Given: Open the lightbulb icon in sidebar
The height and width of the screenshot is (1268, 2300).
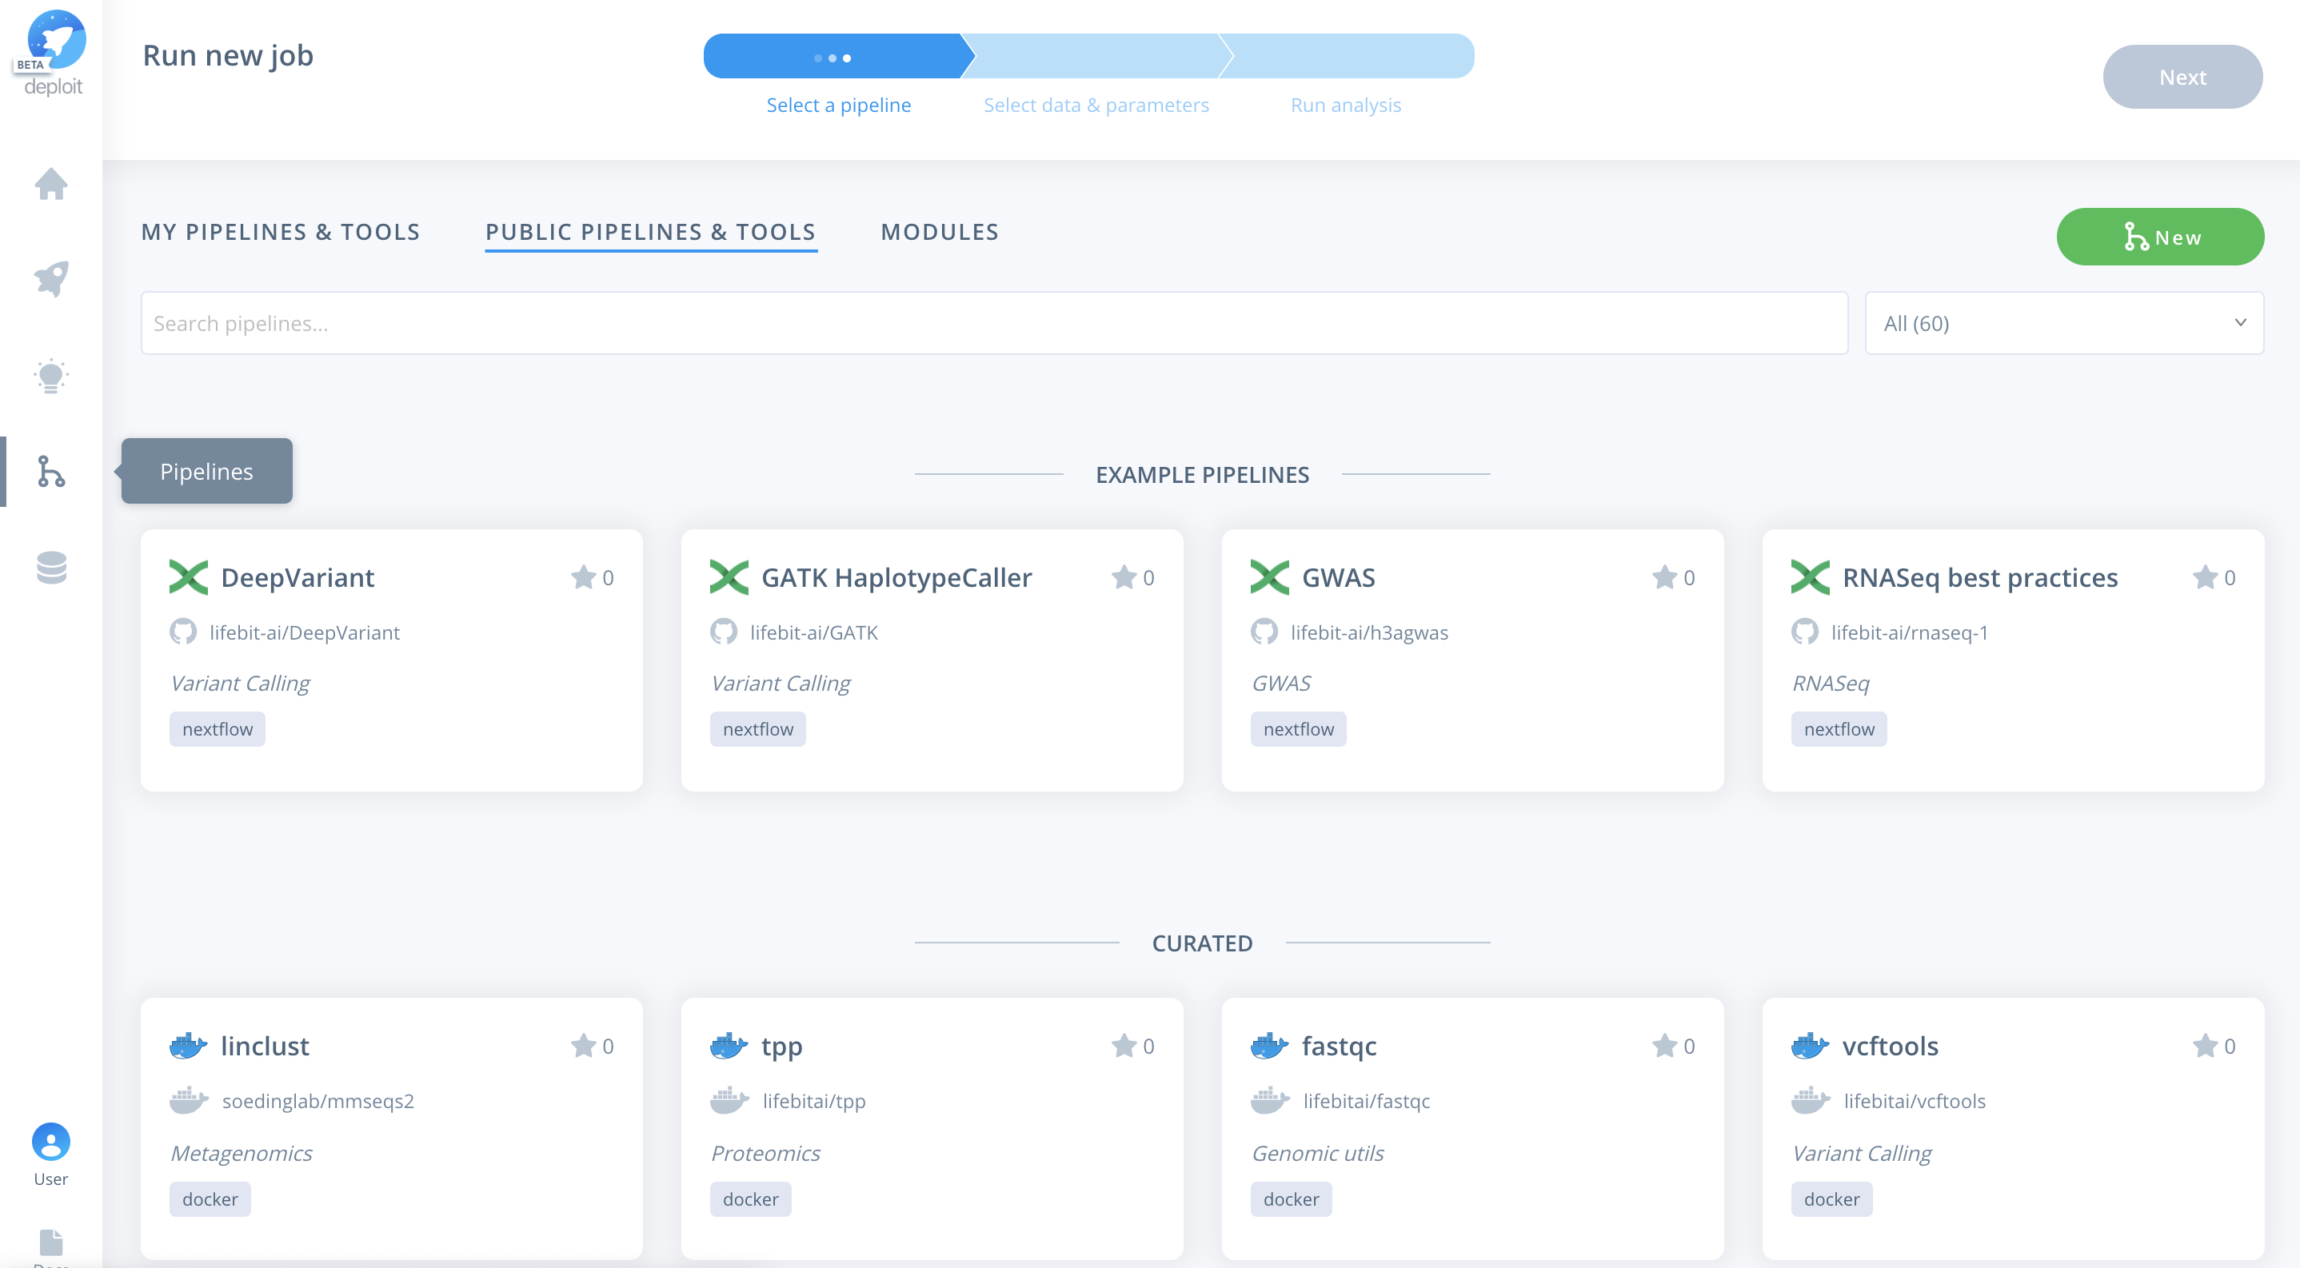Looking at the screenshot, I should [51, 376].
